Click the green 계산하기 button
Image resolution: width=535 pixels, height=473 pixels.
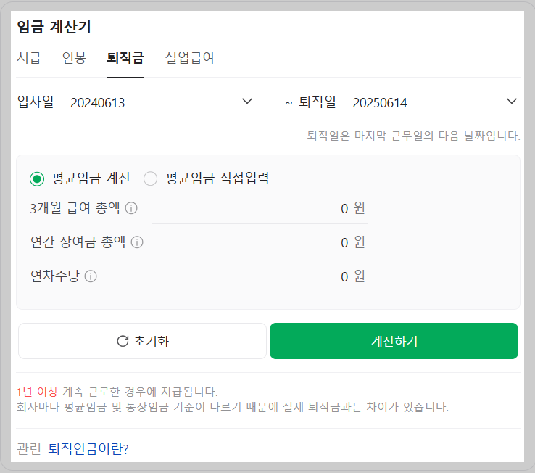click(x=394, y=341)
